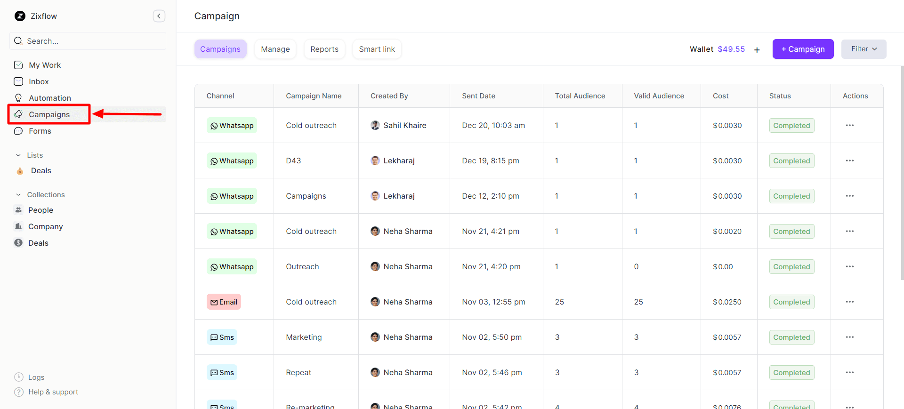Click cost $0.0250

click(727, 302)
